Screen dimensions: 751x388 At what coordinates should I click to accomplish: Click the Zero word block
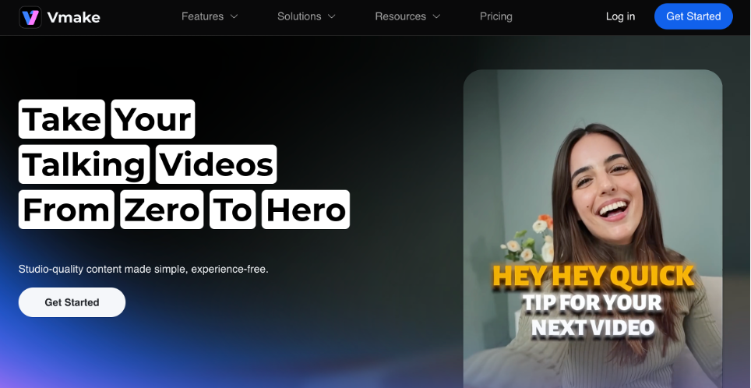pyautogui.click(x=162, y=210)
